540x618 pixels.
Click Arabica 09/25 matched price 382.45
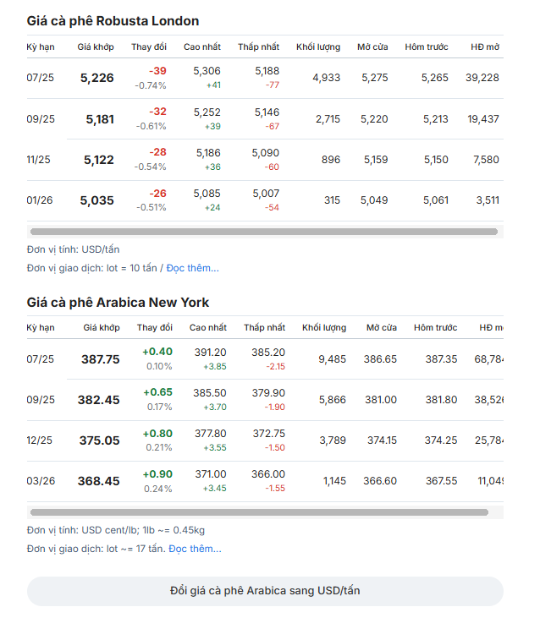pyautogui.click(x=99, y=400)
